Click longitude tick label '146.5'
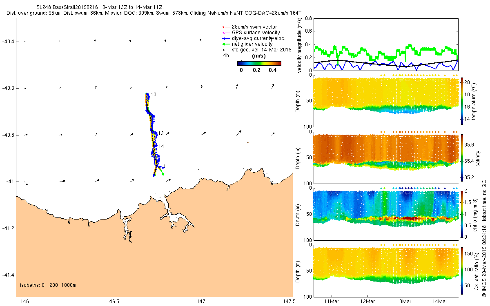The height and width of the screenshot is (306, 490). 113,302
